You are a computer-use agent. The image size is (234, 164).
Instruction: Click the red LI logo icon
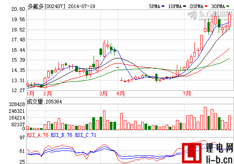click(192, 153)
